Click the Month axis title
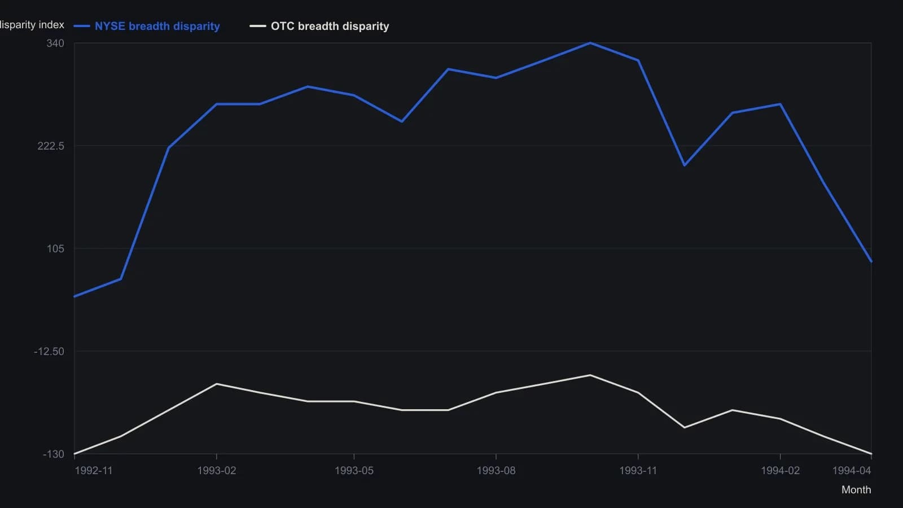The height and width of the screenshot is (508, 903). click(856, 490)
